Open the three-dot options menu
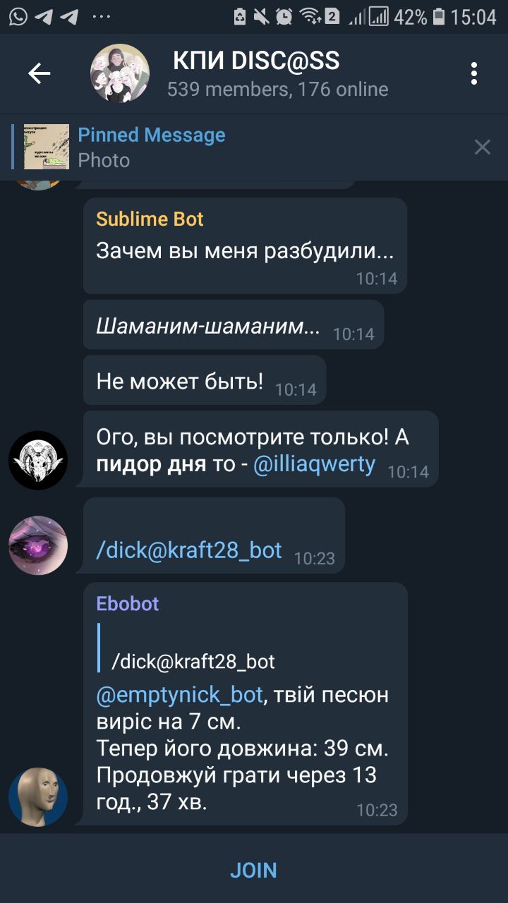 (x=474, y=73)
